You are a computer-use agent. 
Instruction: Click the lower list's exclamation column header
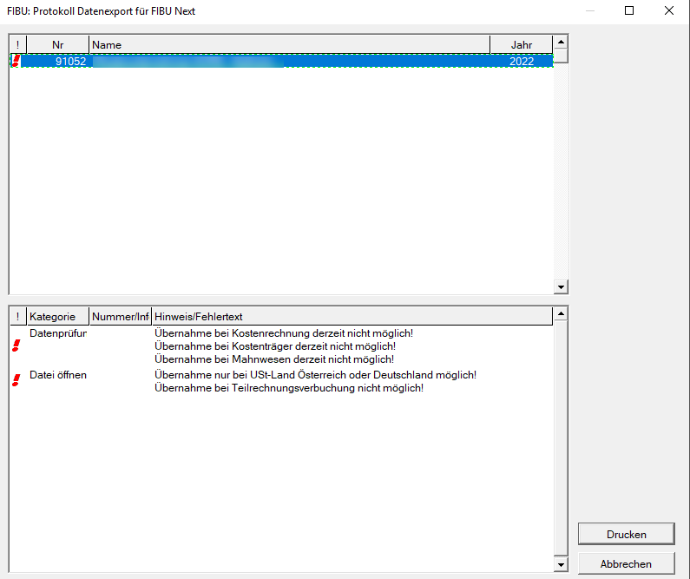click(17, 317)
